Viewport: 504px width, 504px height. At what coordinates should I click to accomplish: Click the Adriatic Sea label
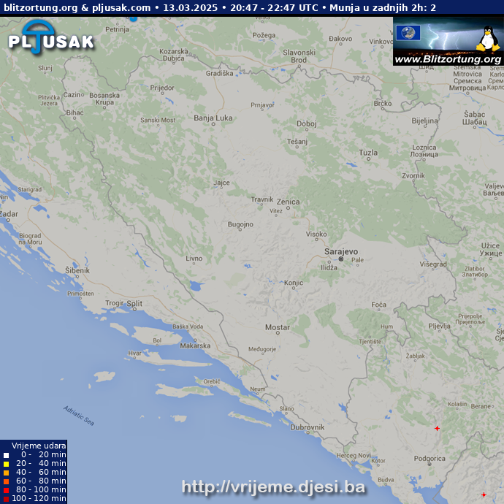(x=78, y=416)
